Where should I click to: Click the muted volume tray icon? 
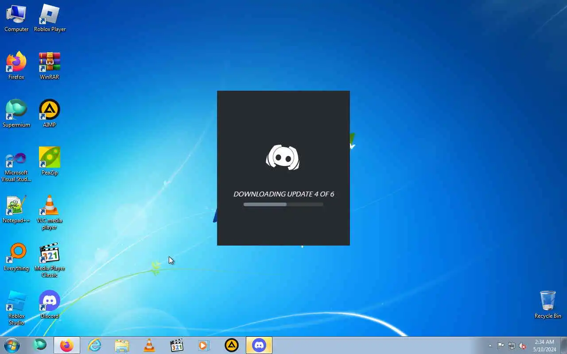(x=523, y=346)
